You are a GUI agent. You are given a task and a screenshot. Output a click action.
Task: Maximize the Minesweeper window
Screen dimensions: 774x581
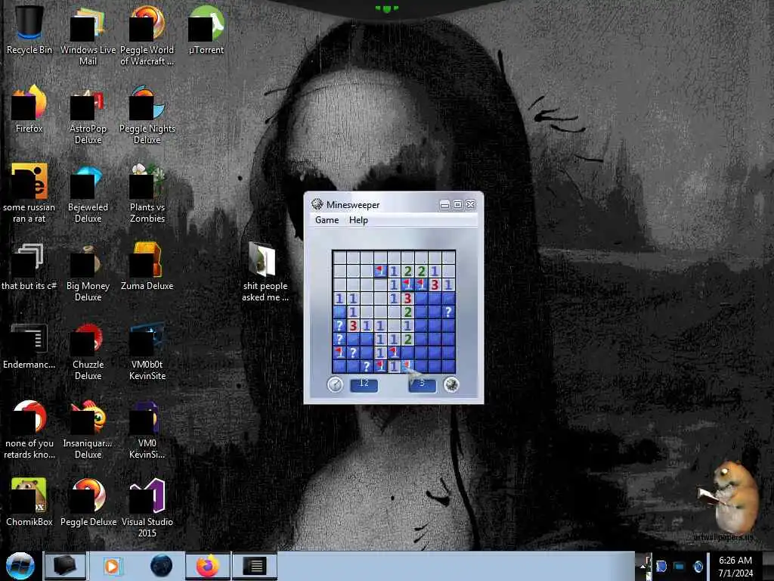(457, 204)
